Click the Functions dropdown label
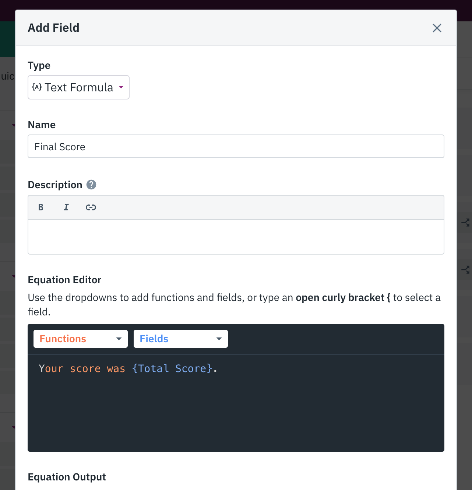 [63, 339]
